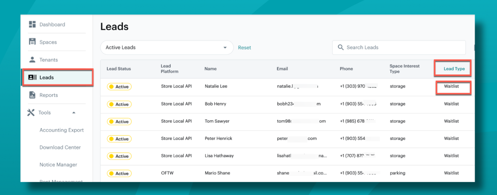Sort by Email column header
This screenshot has height=195, width=497.
[282, 69]
